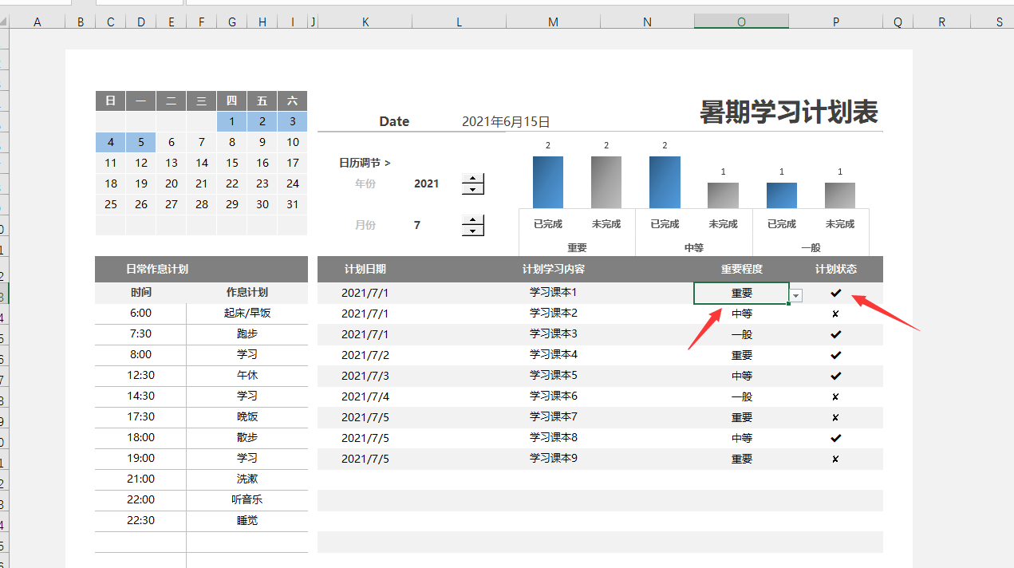Viewport: 1014px width, 568px height.
Task: Click the 计划学习内容 column header
Action: coord(553,269)
